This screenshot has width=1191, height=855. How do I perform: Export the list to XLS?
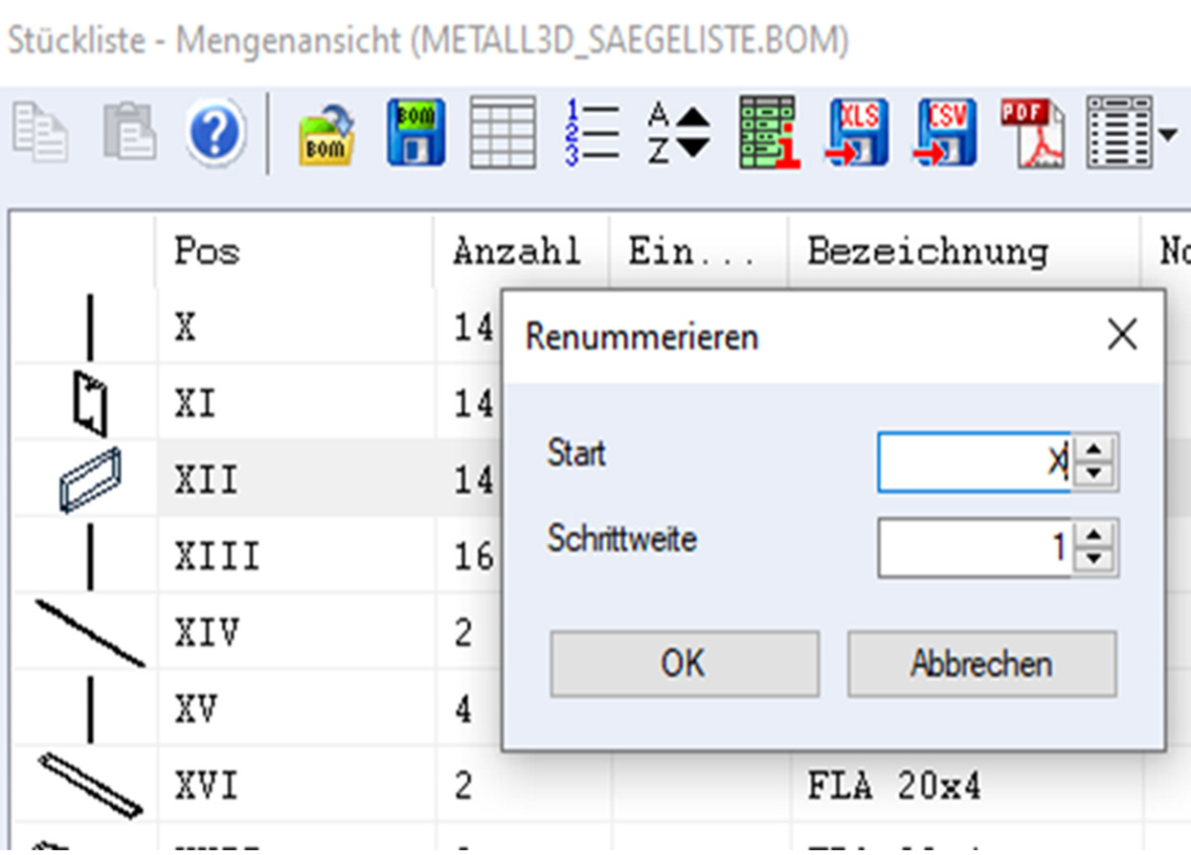pyautogui.click(x=858, y=132)
